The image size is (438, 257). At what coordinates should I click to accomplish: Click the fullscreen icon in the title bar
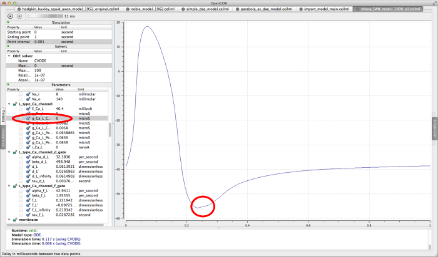tap(432, 3)
